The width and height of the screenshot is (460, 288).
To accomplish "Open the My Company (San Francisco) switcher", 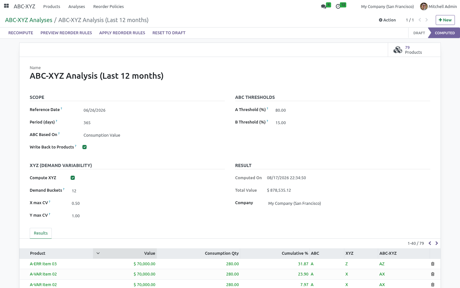I will 387,6.
